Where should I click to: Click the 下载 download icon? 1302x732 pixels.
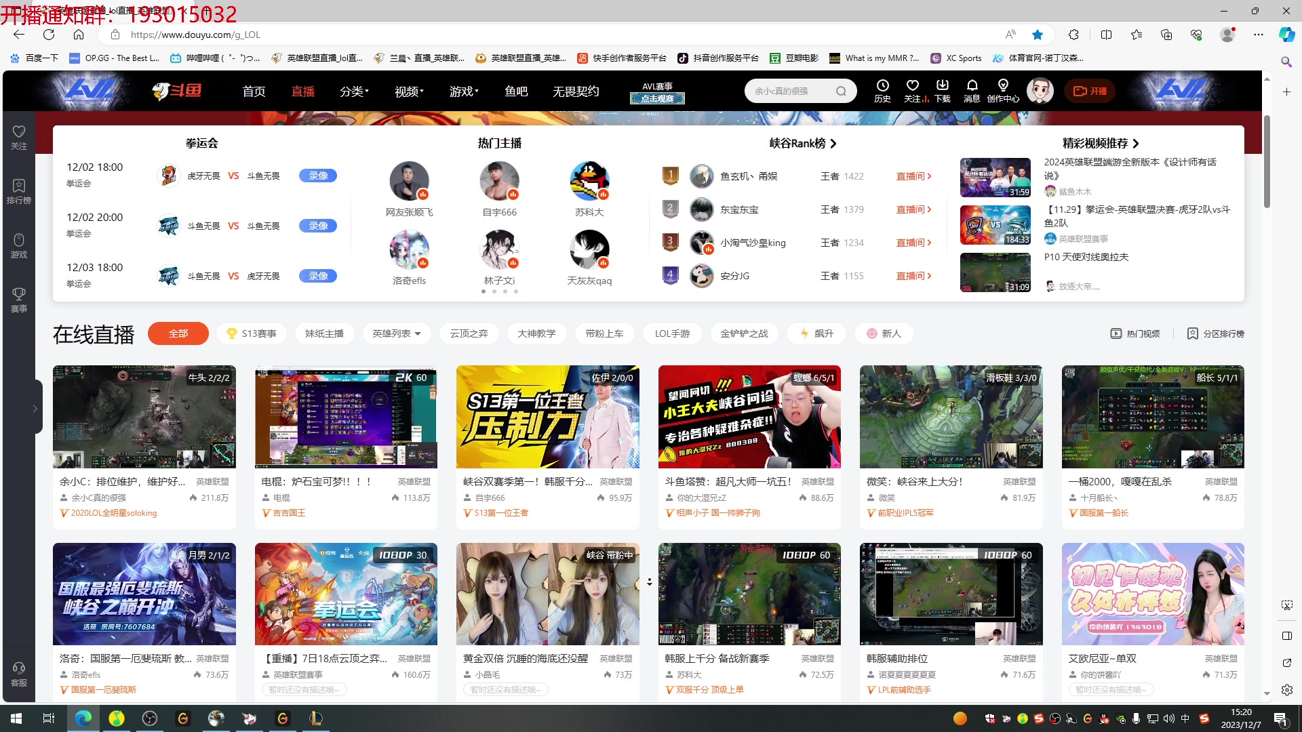tap(943, 91)
